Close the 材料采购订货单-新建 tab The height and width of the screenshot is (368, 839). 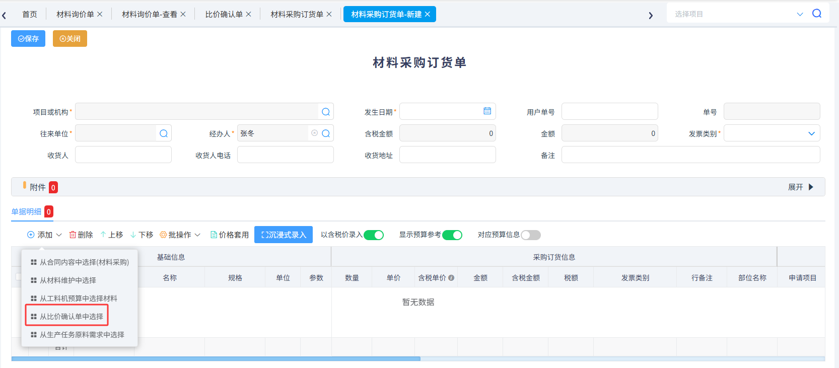(x=427, y=14)
